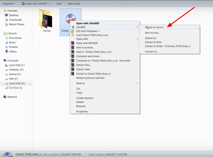Select Path (F:) drive in tree
Image resolution: width=213 pixels, height=157 pixels.
point(13,79)
